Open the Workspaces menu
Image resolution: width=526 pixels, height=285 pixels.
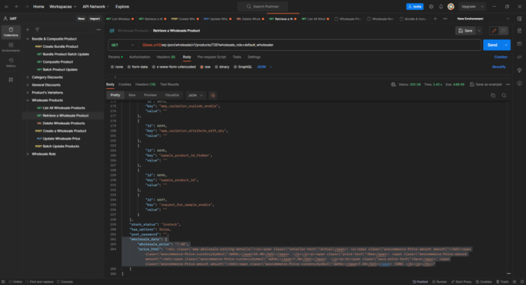(x=63, y=7)
